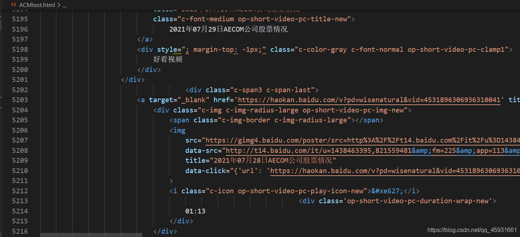This screenshot has width=520, height=237.
Task: Open the gimg4.baidu.com src URL
Action: (363, 140)
